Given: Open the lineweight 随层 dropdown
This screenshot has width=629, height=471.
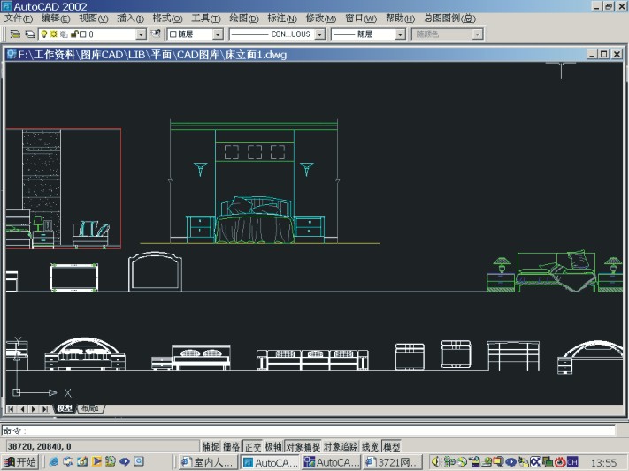Looking at the screenshot, I should point(399,34).
